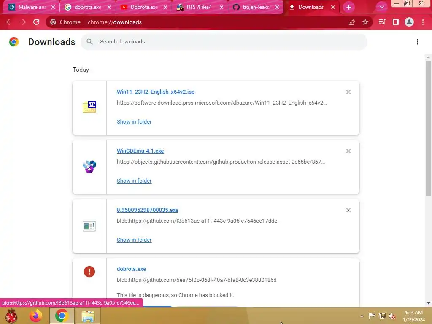This screenshot has width=432, height=324.
Task: Click blob URL ending 0c3e3880186d
Action: click(x=197, y=280)
